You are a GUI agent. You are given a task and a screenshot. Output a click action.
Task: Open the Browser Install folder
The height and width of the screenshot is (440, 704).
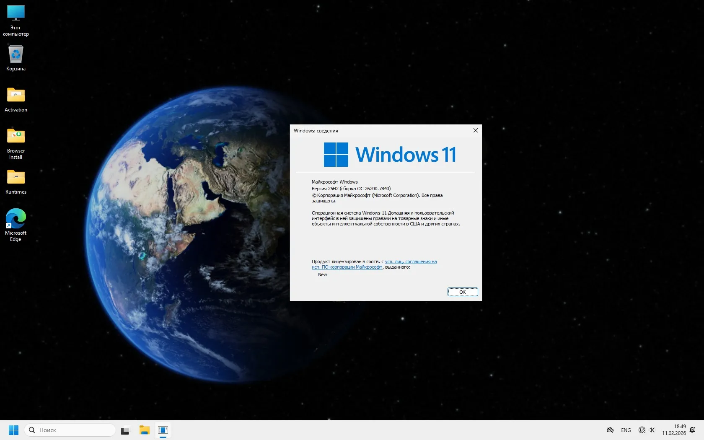coord(16,138)
